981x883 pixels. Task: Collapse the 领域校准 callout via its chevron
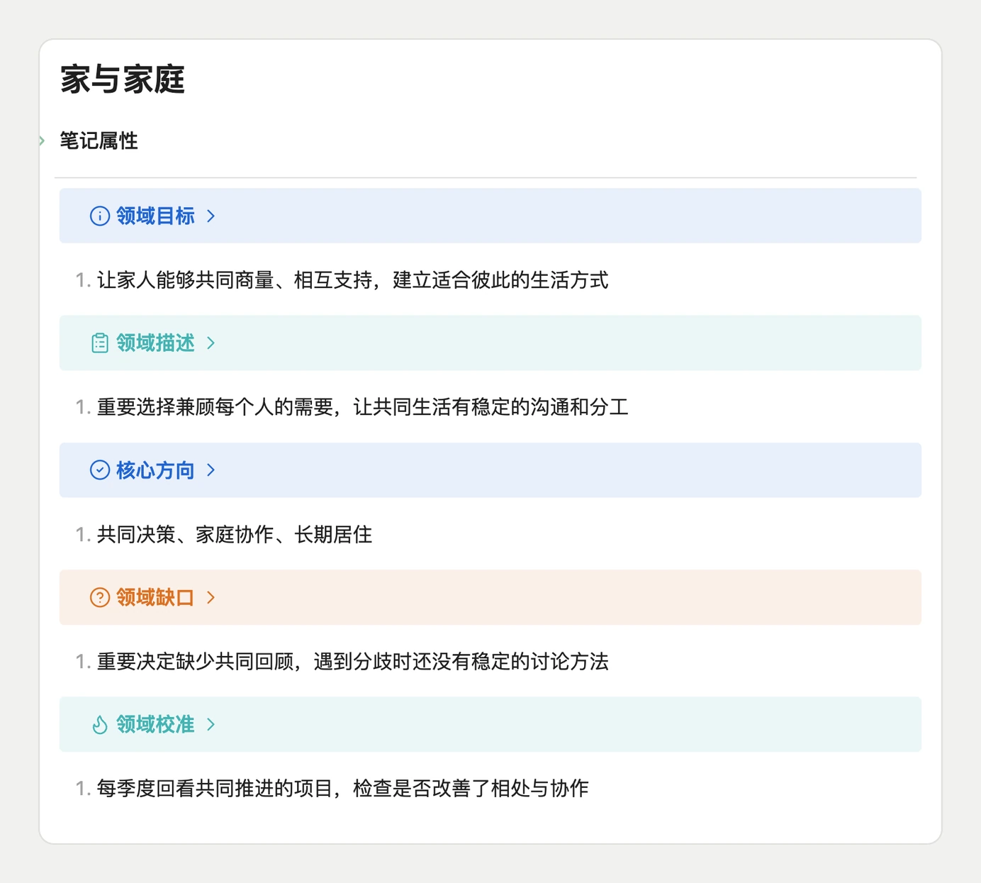pyautogui.click(x=211, y=724)
